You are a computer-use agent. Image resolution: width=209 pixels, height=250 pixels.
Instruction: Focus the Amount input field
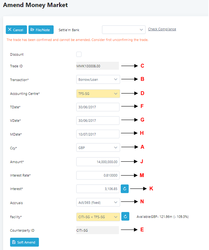click(98, 162)
